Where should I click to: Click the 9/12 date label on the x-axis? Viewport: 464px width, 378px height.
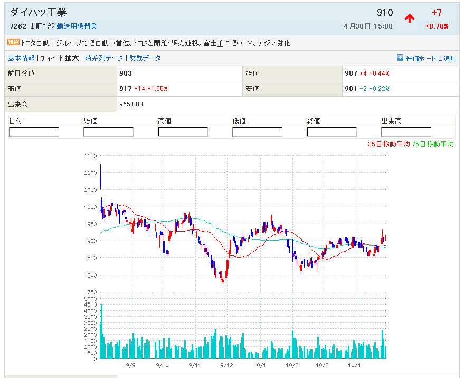tap(226, 365)
